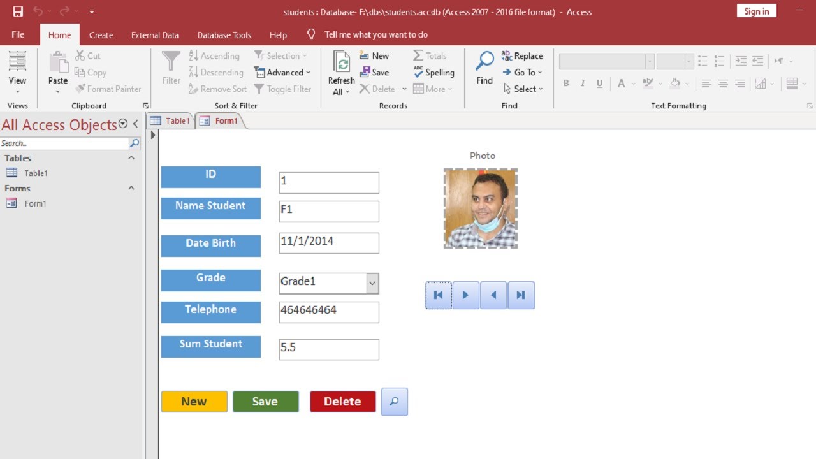
Task: Open the More dropdown in Records
Action: pos(433,89)
